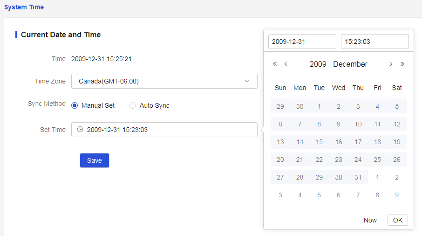Click the clock icon in Set Time field
The width and height of the screenshot is (422, 236).
[80, 129]
